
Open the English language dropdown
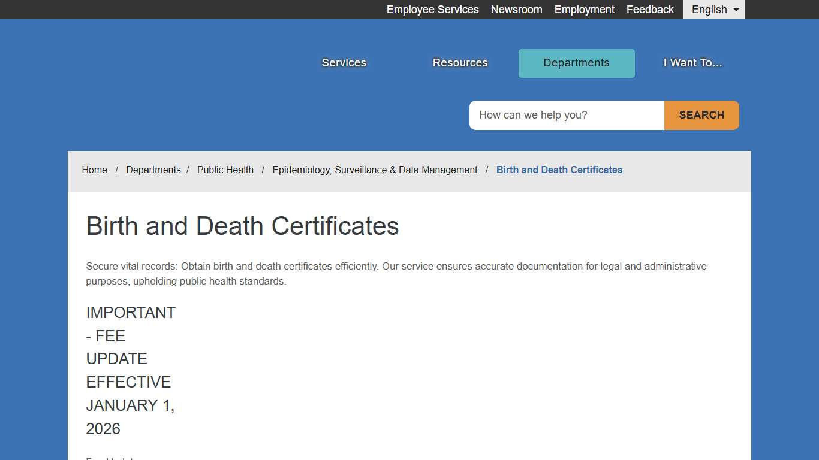713,9
